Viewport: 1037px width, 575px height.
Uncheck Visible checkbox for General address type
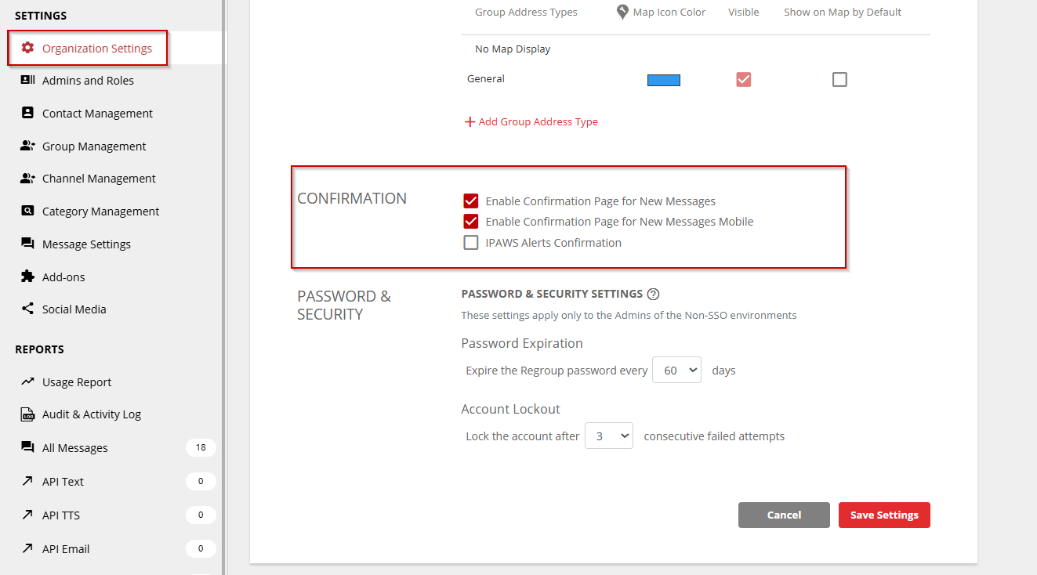[x=743, y=79]
